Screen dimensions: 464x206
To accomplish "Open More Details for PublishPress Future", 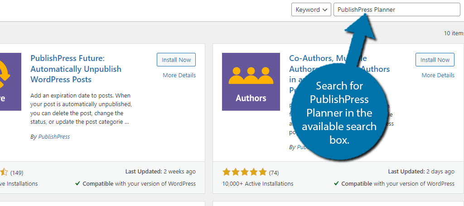I will [179, 75].
